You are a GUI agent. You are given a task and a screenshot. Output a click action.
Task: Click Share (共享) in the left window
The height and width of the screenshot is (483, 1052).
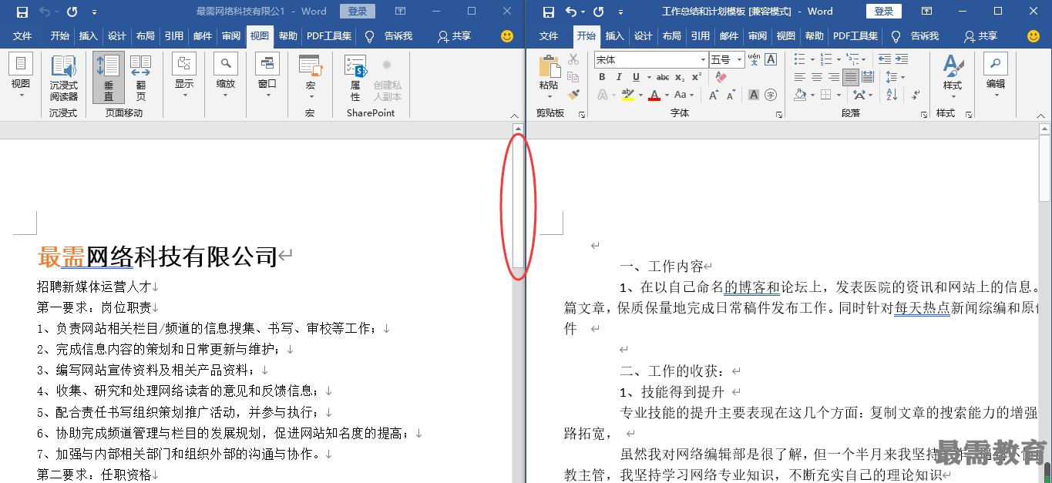click(454, 36)
